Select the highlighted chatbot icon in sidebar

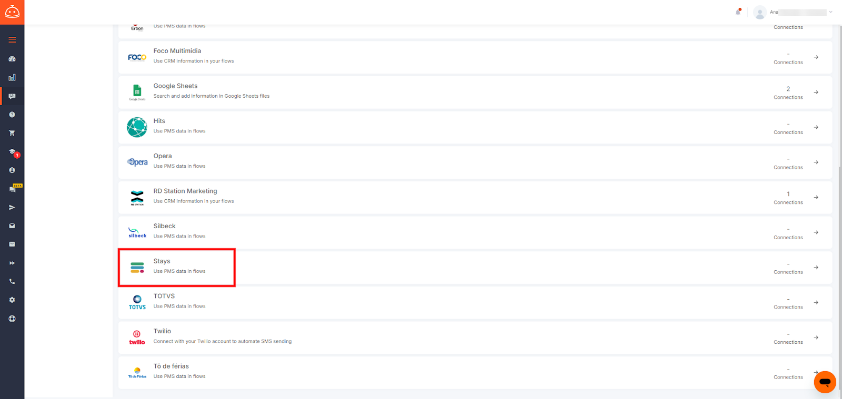point(12,96)
